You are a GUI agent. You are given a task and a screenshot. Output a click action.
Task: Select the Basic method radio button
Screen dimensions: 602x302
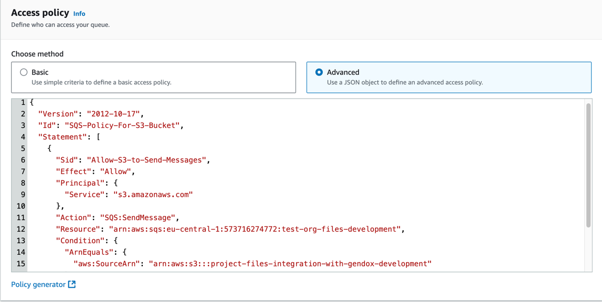pos(24,72)
